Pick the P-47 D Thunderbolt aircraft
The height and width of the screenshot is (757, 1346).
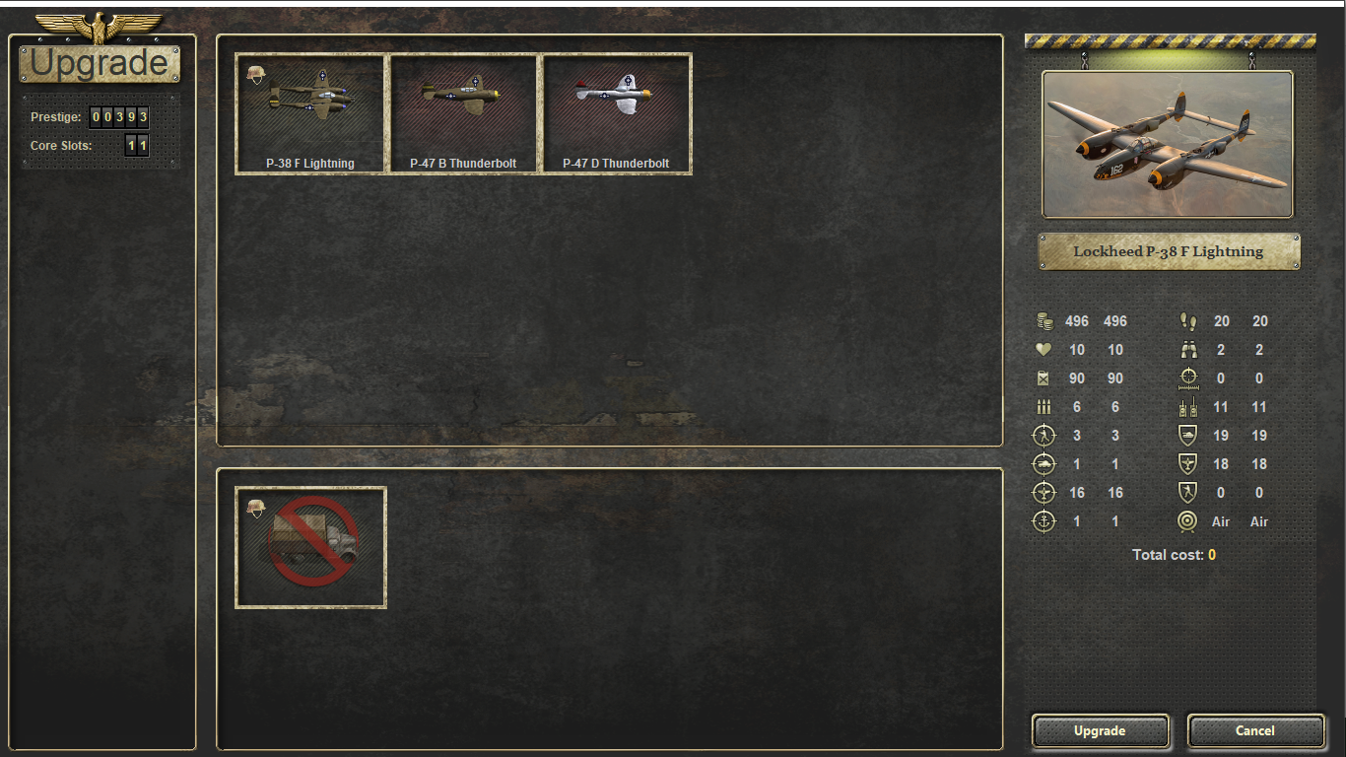click(617, 114)
